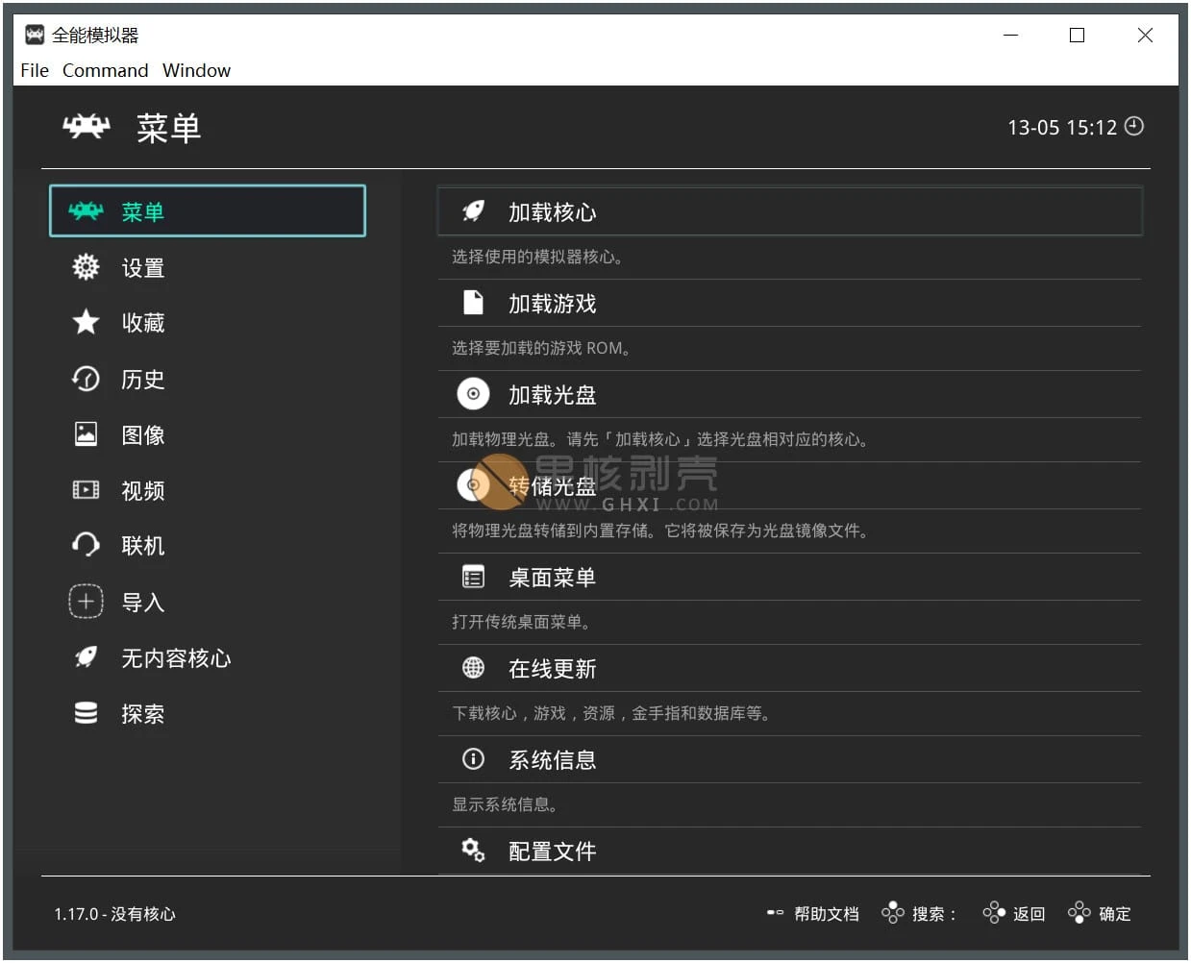The width and height of the screenshot is (1191, 963).
Task: Choose the 探索 sidebar label
Action: (143, 713)
